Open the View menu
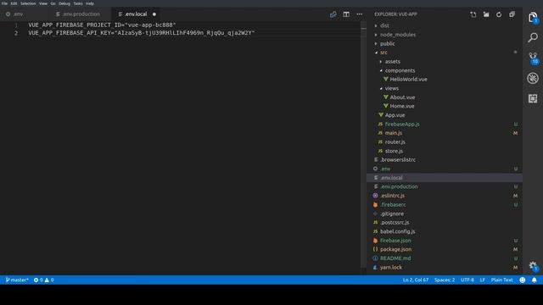543x305 pixels. pos(43,3)
